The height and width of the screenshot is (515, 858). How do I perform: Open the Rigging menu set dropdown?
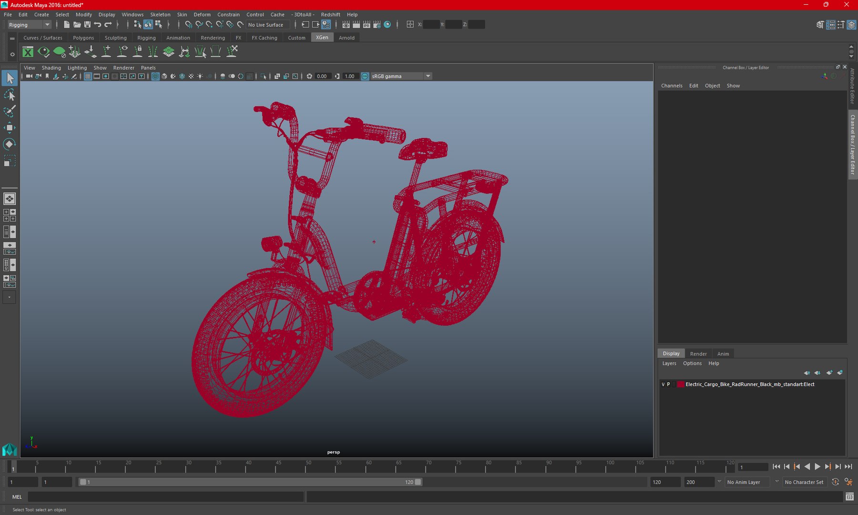(x=29, y=25)
